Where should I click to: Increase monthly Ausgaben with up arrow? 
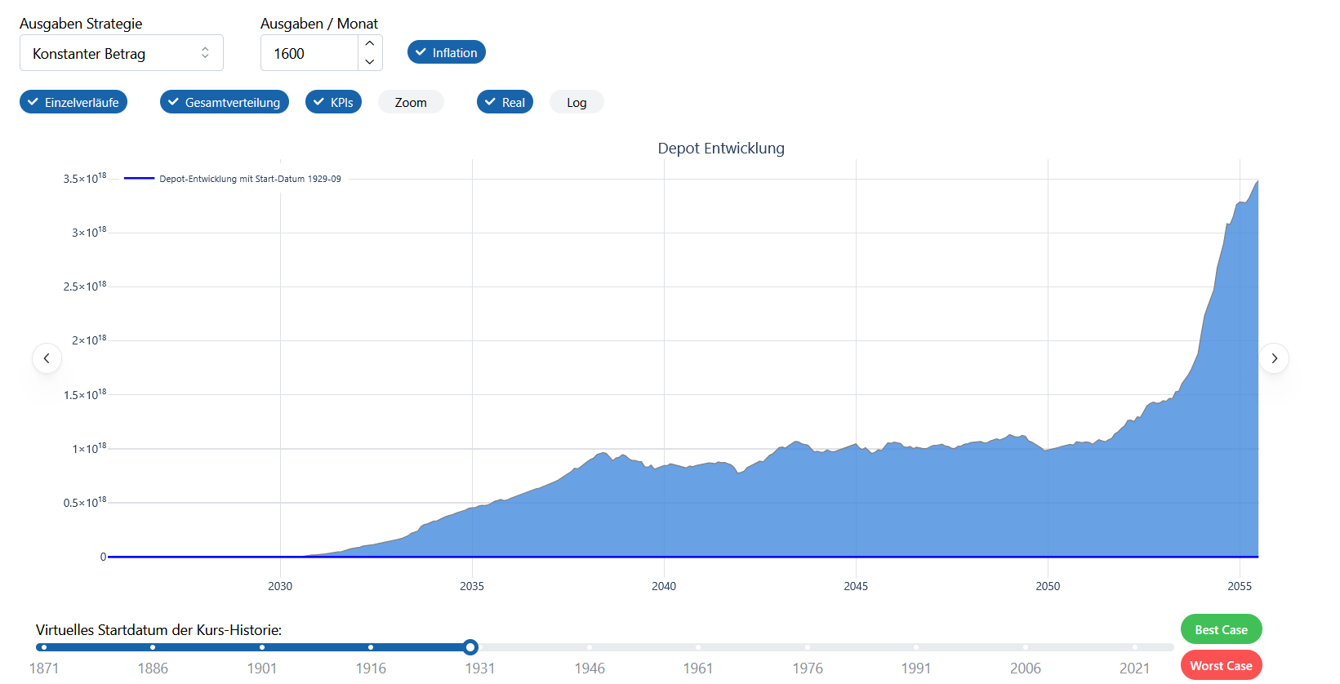coord(370,44)
